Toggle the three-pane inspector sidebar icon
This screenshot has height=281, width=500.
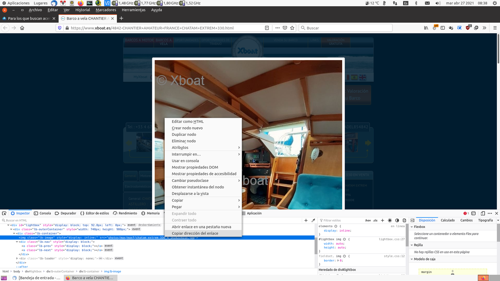pos(412,221)
